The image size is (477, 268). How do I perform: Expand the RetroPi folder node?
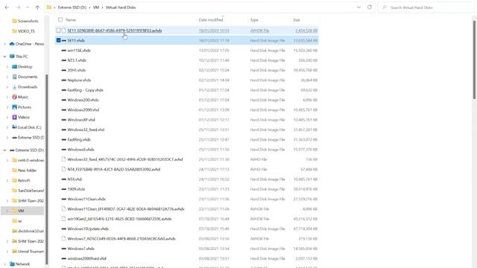point(7,180)
